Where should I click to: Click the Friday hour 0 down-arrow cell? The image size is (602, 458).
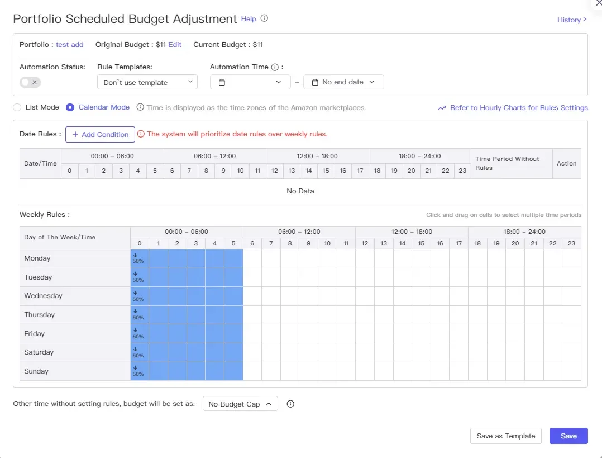[x=140, y=334]
